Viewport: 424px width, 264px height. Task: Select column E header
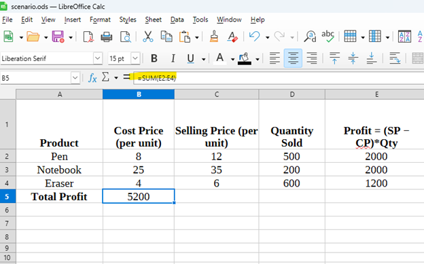pos(375,94)
